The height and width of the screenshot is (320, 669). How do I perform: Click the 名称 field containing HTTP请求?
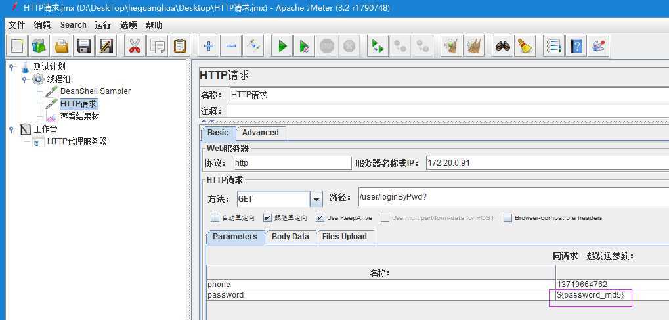(x=449, y=95)
